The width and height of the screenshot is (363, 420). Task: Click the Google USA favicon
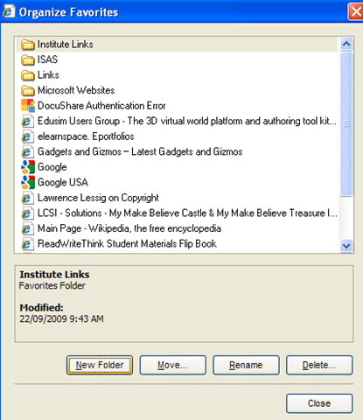(x=28, y=183)
